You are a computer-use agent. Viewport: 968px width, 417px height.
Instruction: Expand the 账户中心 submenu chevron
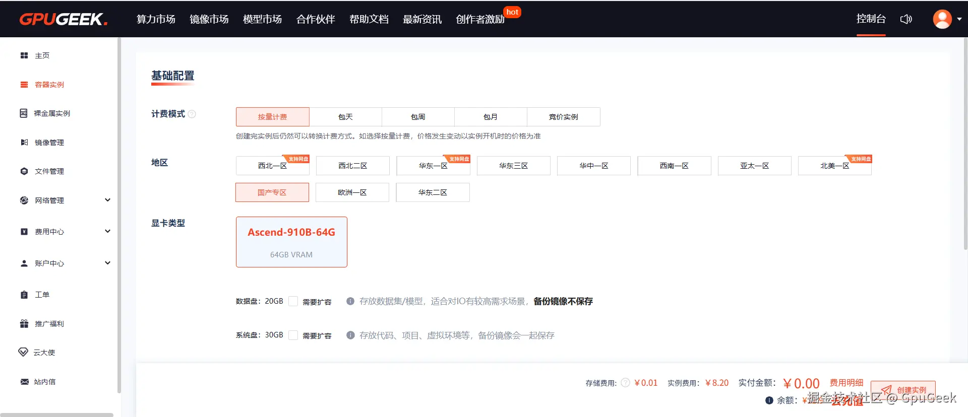click(107, 263)
